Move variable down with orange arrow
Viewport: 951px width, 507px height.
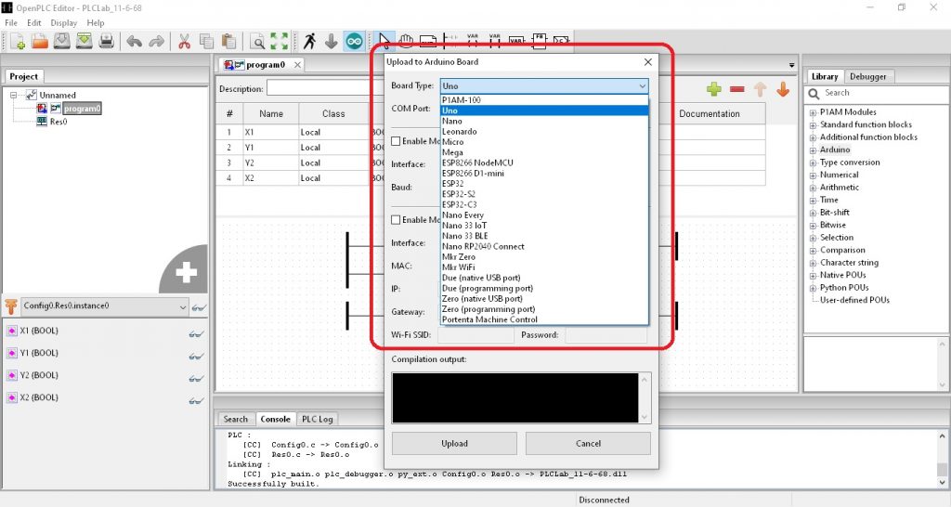pos(783,89)
